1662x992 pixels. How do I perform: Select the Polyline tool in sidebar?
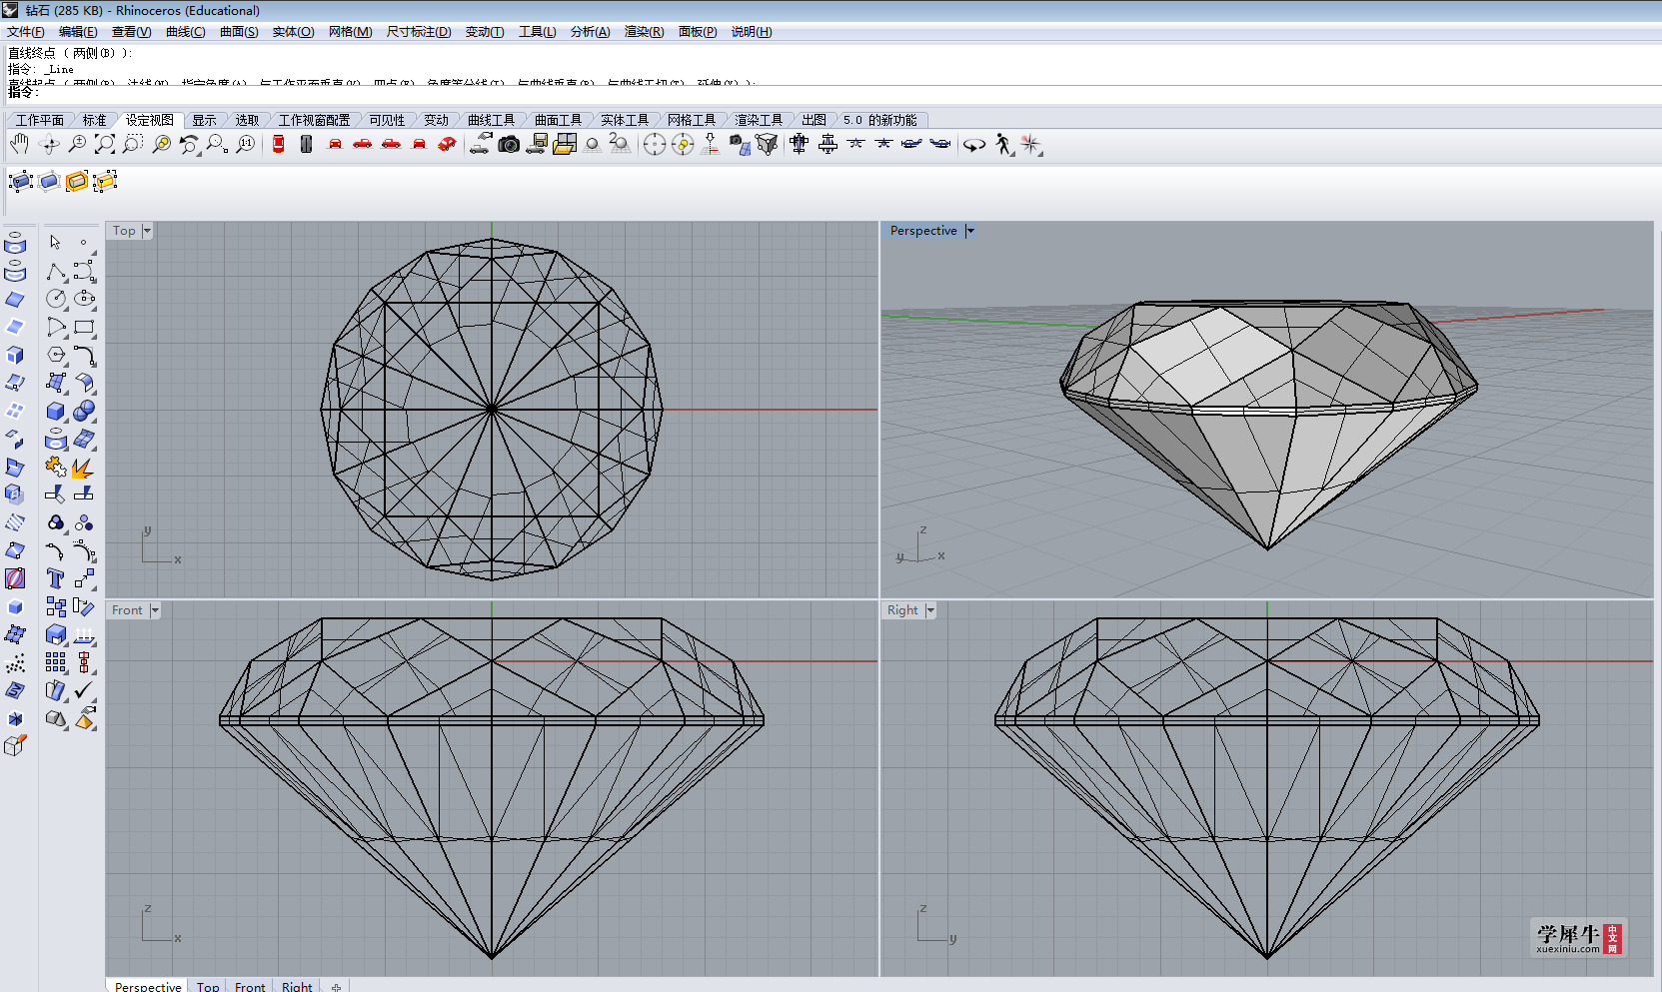56,272
